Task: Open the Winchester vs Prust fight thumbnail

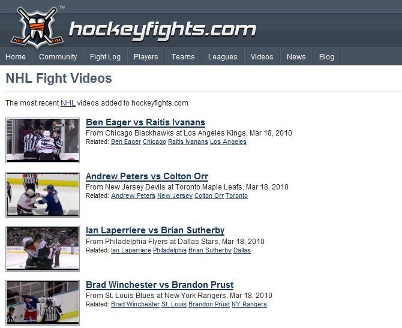Action: tap(43, 303)
